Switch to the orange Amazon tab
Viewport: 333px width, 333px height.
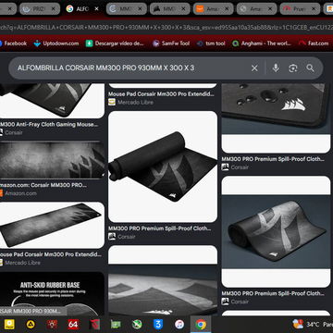pyautogui.click(x=214, y=9)
